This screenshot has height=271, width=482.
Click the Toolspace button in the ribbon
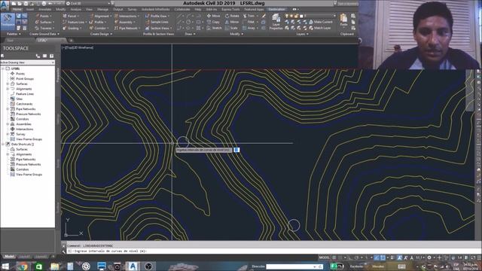coord(8,21)
